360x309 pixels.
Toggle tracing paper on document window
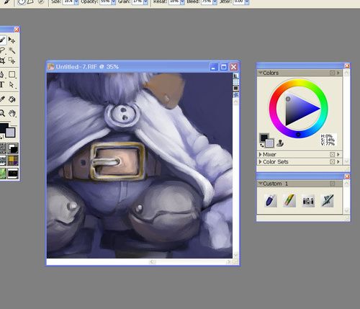click(236, 76)
